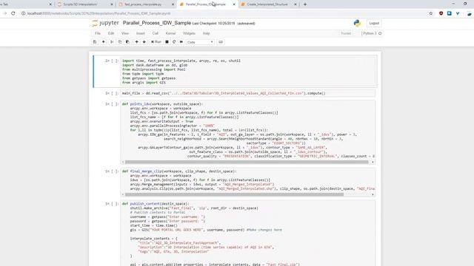This screenshot has height=266, width=474.
Task: Open the Widgets menu
Action: (x=189, y=33)
